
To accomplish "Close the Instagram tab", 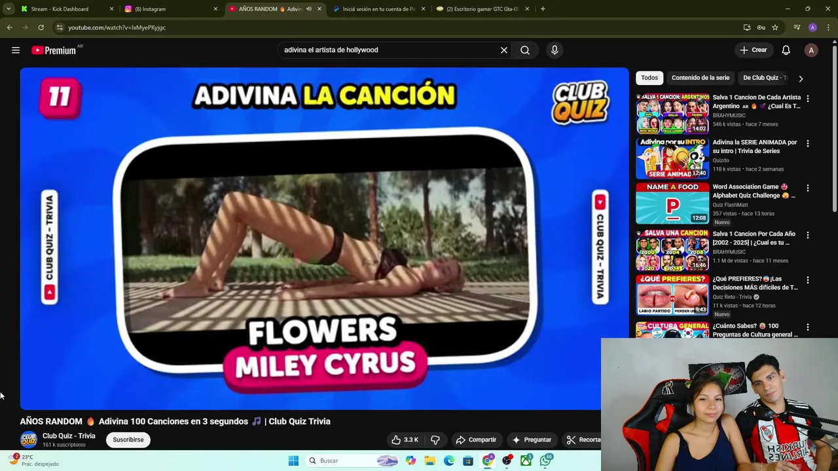I will [215, 9].
